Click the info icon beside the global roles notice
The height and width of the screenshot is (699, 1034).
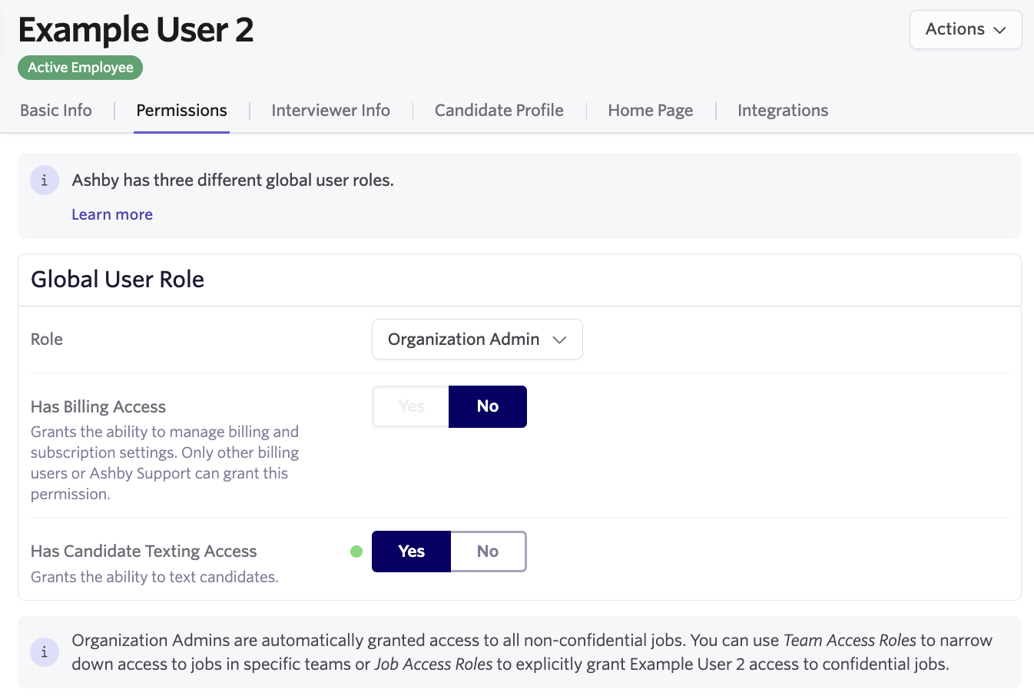tap(45, 180)
